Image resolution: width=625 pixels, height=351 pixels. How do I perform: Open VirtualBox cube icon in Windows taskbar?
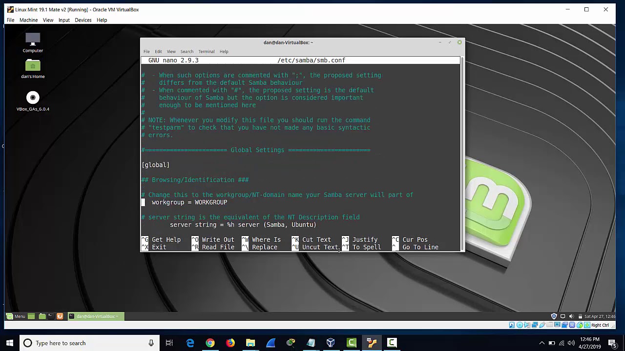click(x=331, y=343)
